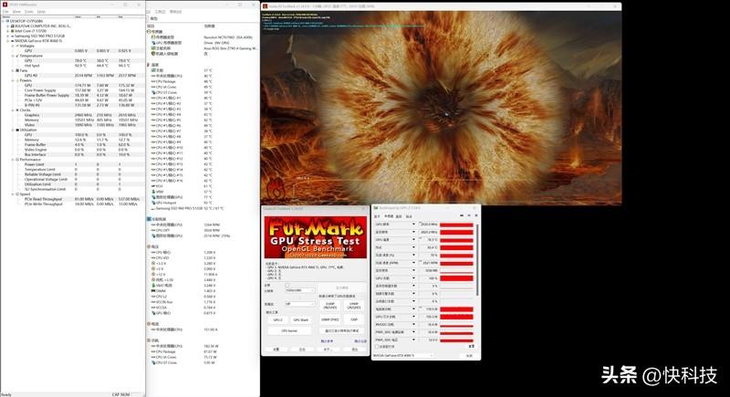Click the Intel Core i7 CPU icon in HWMonitor
Viewport: 730px width, 397px height.
click(13, 31)
